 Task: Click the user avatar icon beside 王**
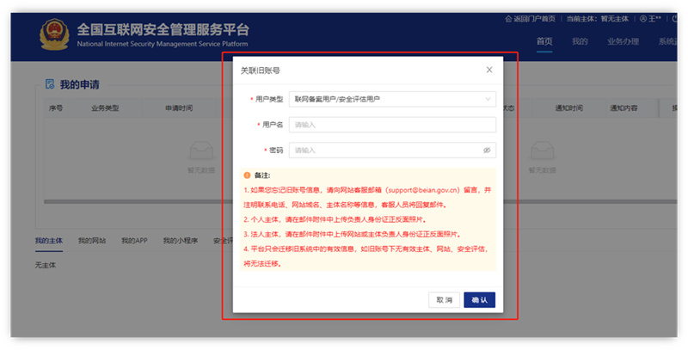(642, 18)
